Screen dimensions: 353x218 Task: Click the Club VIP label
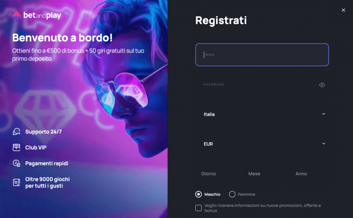pos(36,147)
